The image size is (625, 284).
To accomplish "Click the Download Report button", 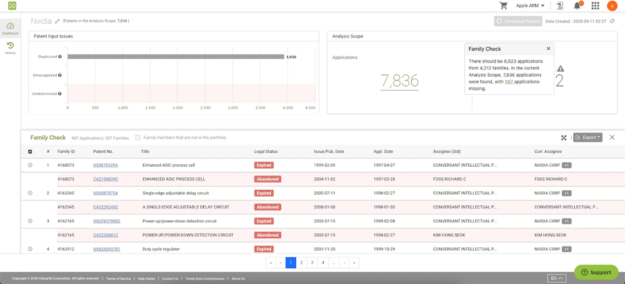I will (x=517, y=21).
